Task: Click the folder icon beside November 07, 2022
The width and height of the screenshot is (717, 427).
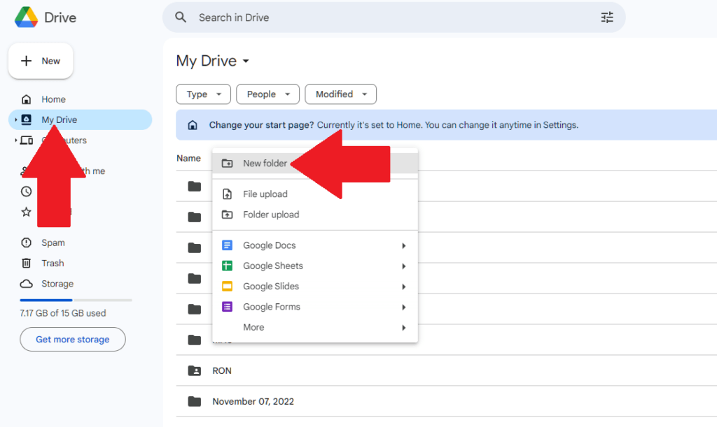Action: [x=195, y=401]
